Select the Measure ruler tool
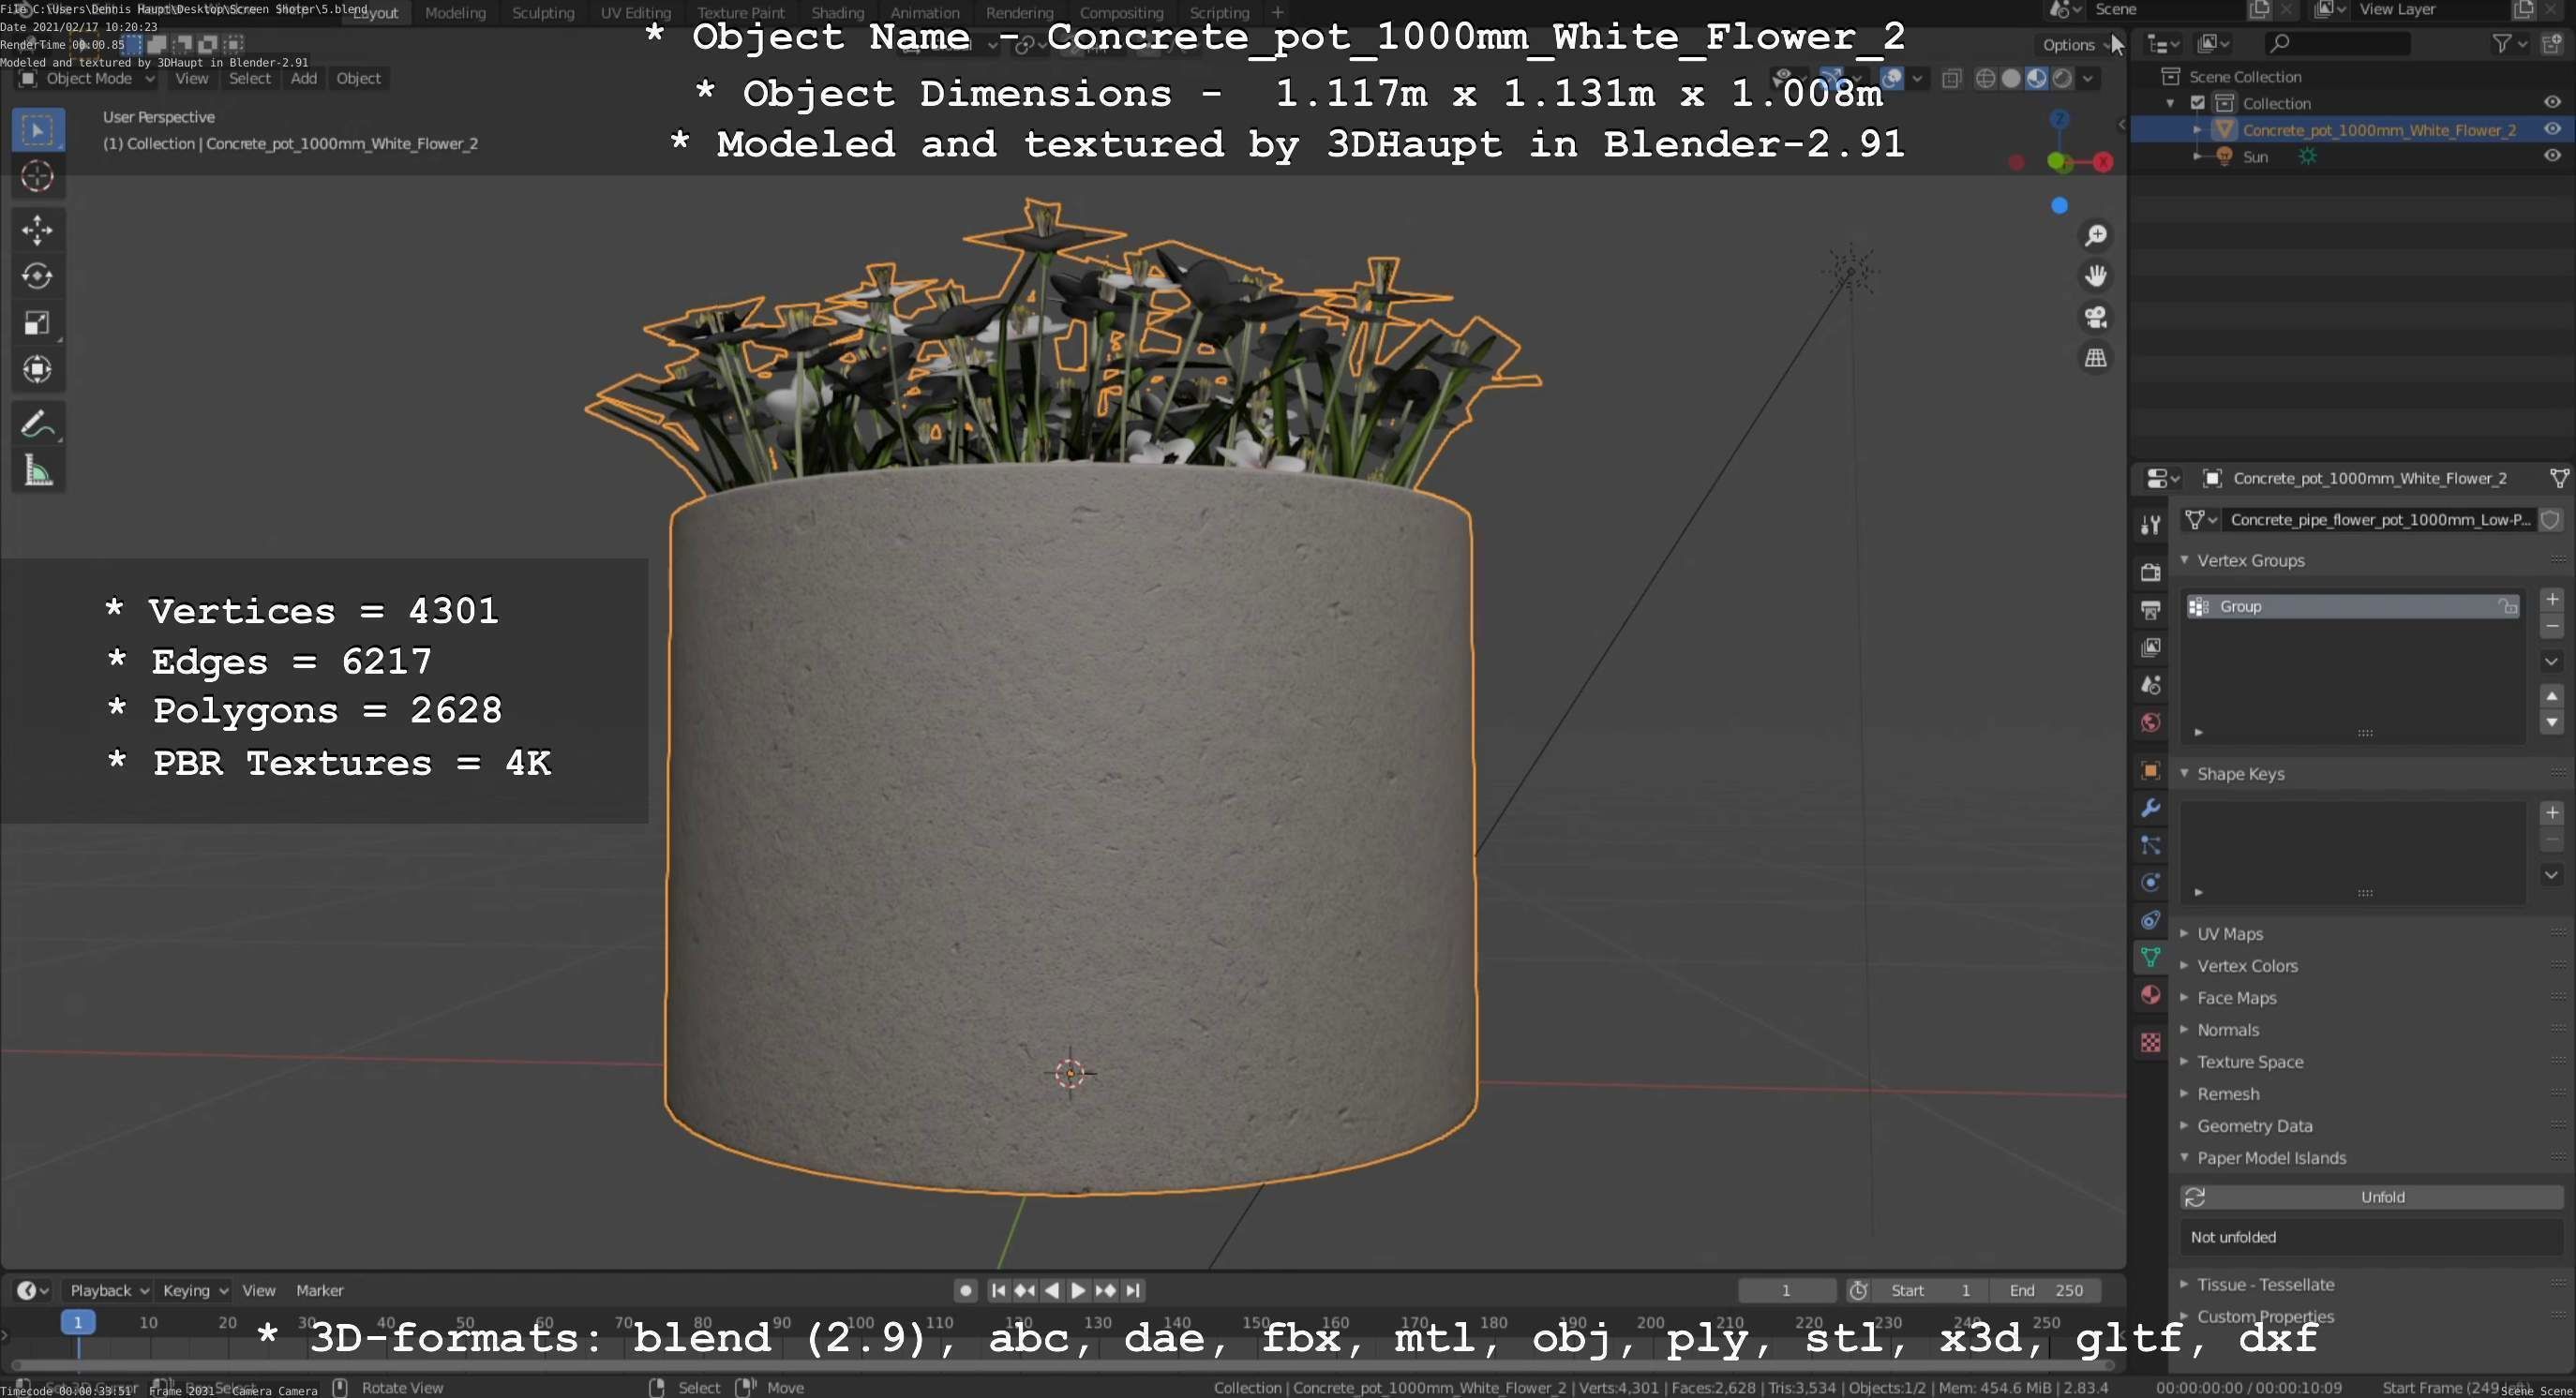The width and height of the screenshot is (2576, 1398). (x=38, y=470)
